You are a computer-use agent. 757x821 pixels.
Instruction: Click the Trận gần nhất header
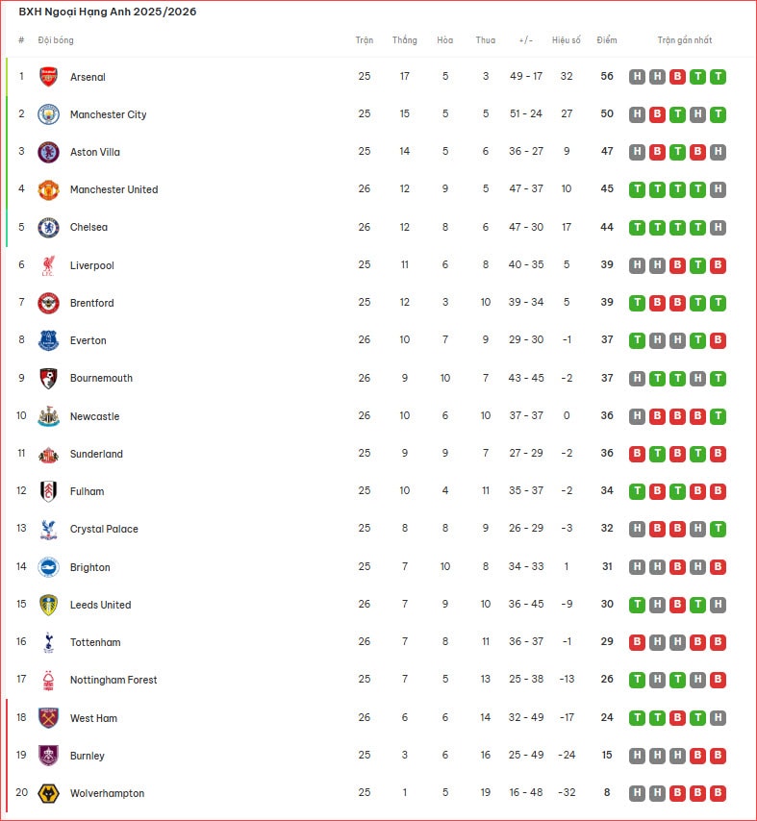(x=685, y=40)
